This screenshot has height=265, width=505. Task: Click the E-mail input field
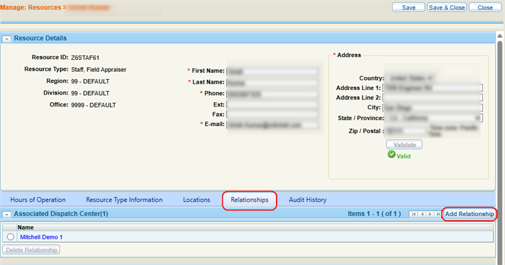[273, 125]
